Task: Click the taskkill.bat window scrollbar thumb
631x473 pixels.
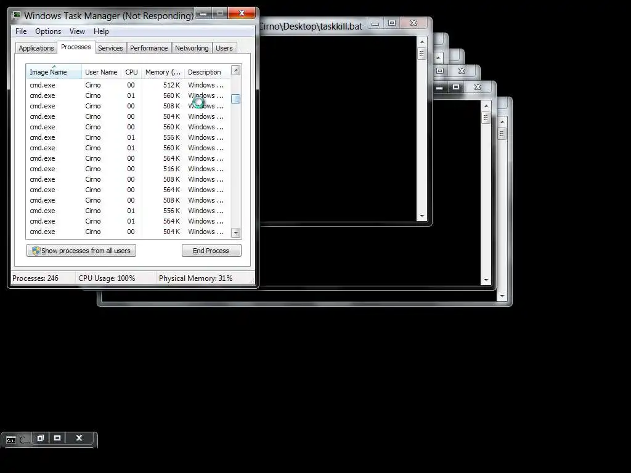Action: (x=421, y=53)
